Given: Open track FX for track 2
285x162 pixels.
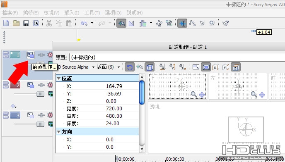Looking at the screenshot, I should [41, 85].
